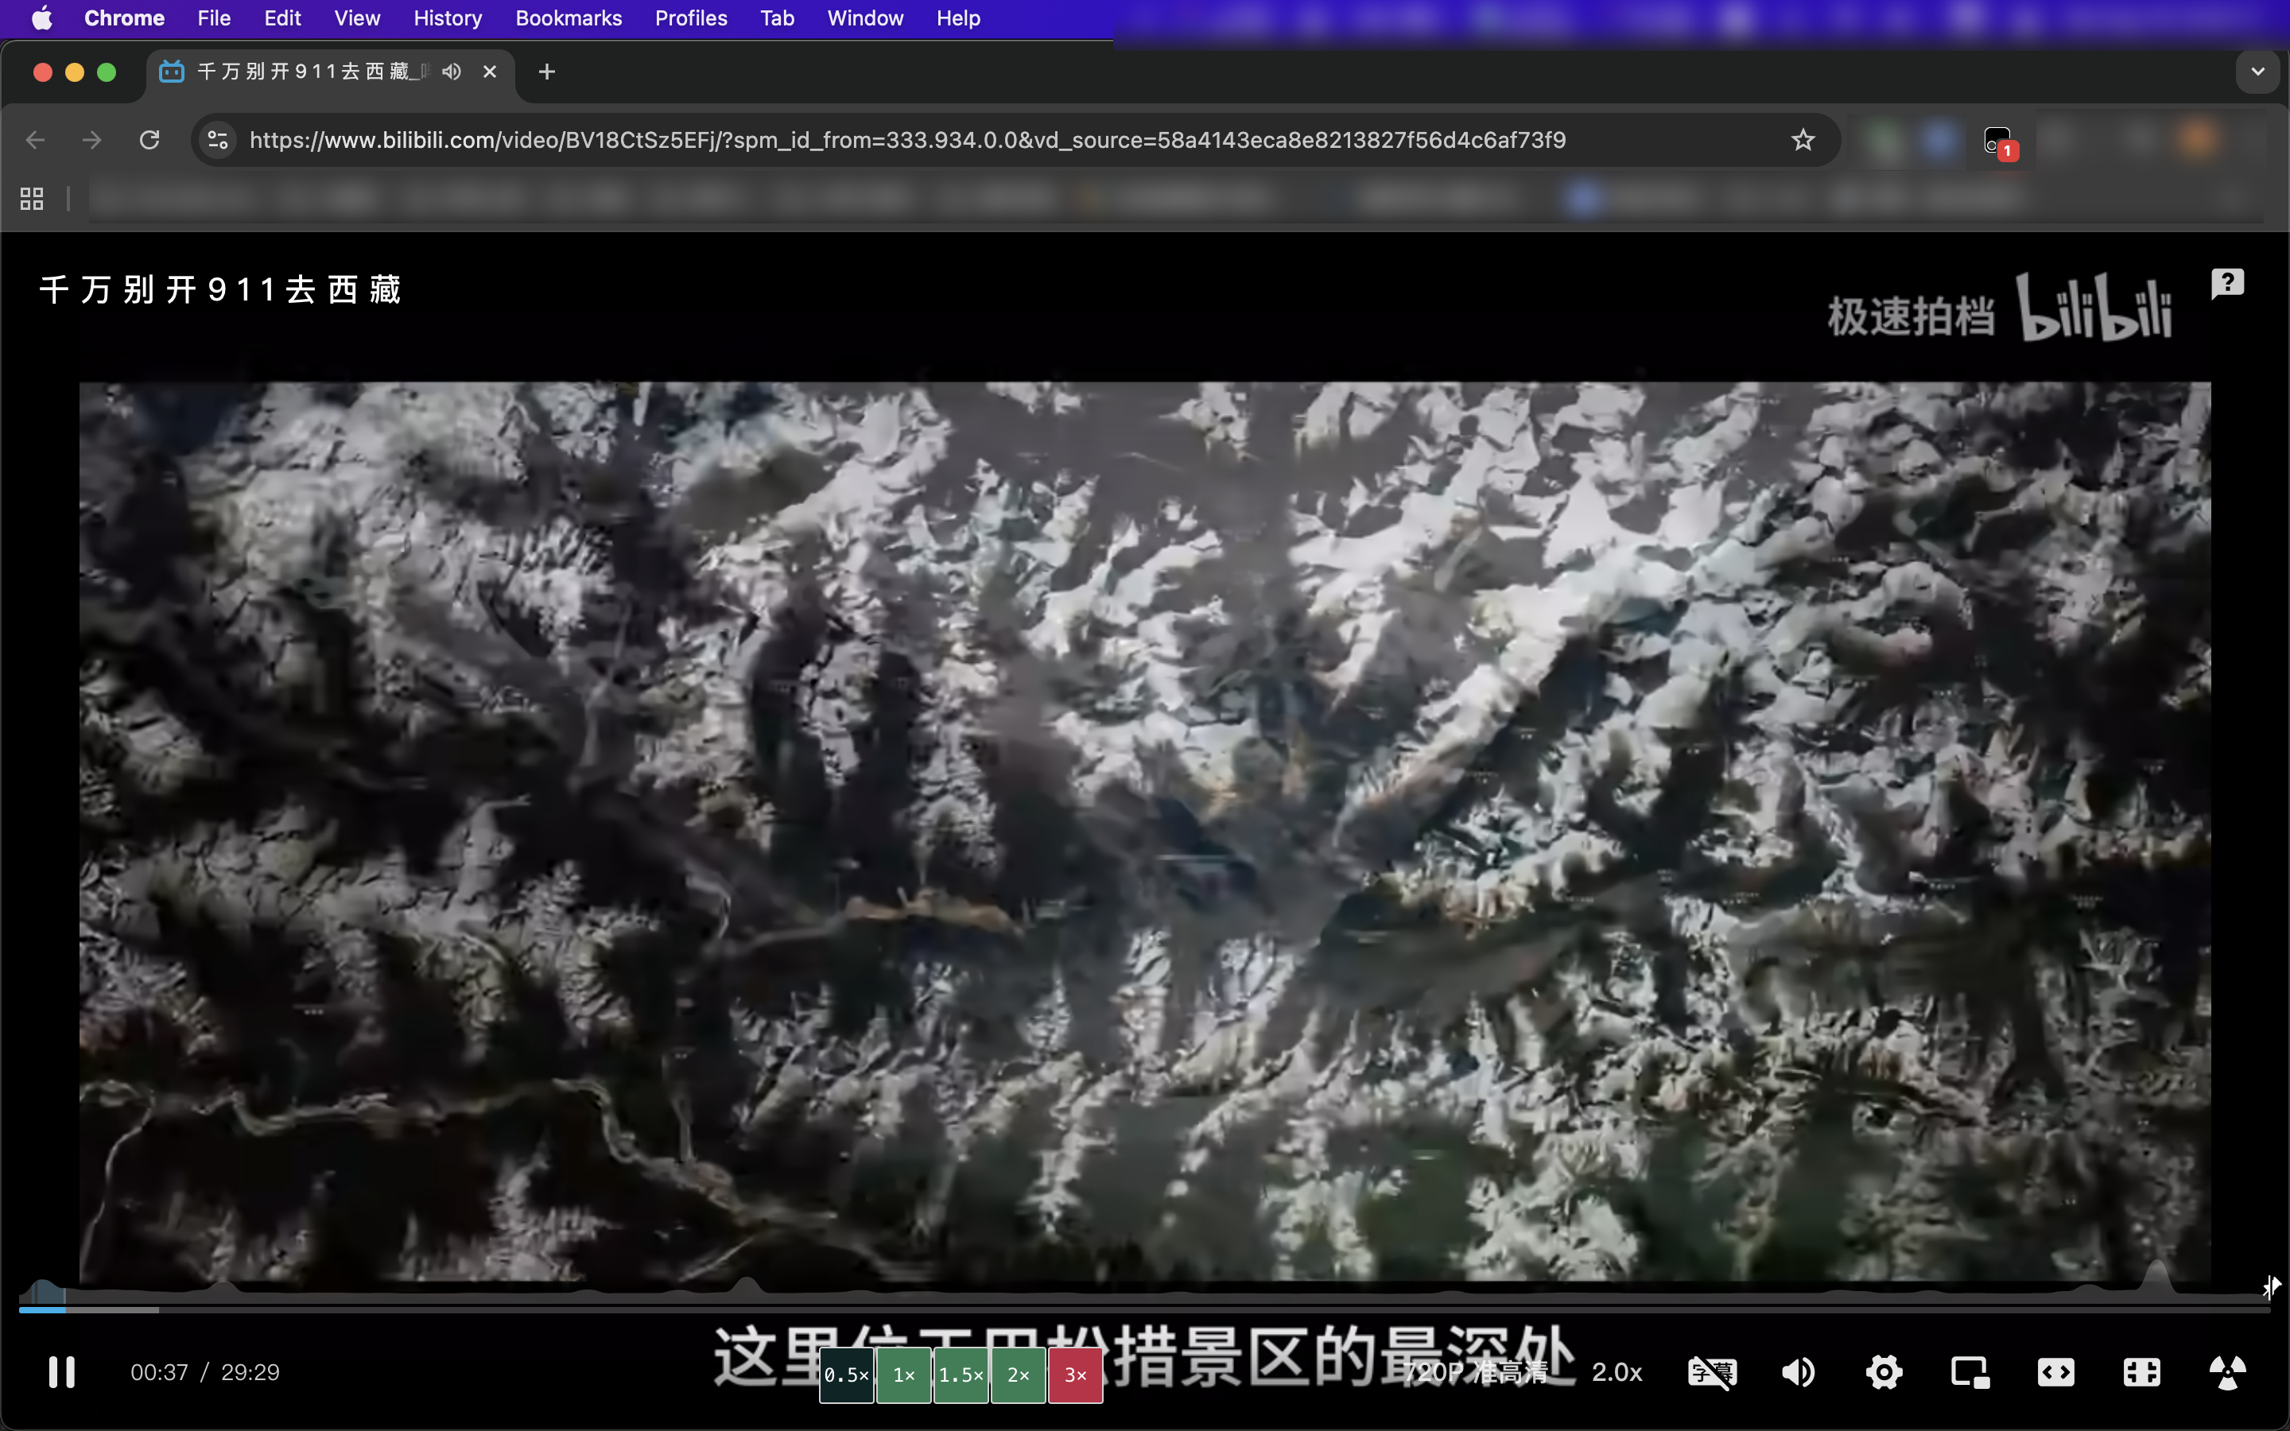This screenshot has height=1431, width=2290.
Task: Expand the tab search chevron
Action: [x=2258, y=72]
